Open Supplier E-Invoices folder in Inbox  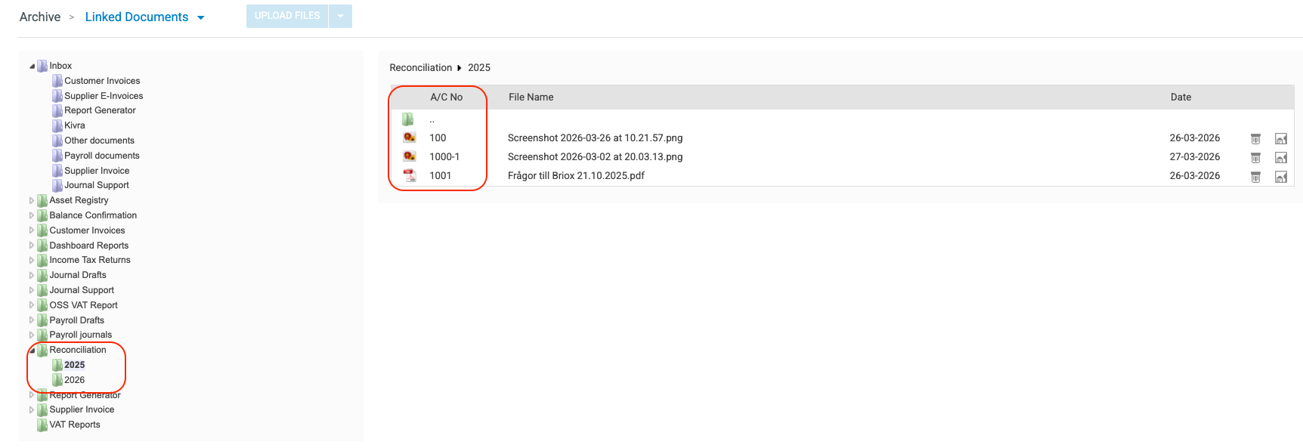[104, 96]
